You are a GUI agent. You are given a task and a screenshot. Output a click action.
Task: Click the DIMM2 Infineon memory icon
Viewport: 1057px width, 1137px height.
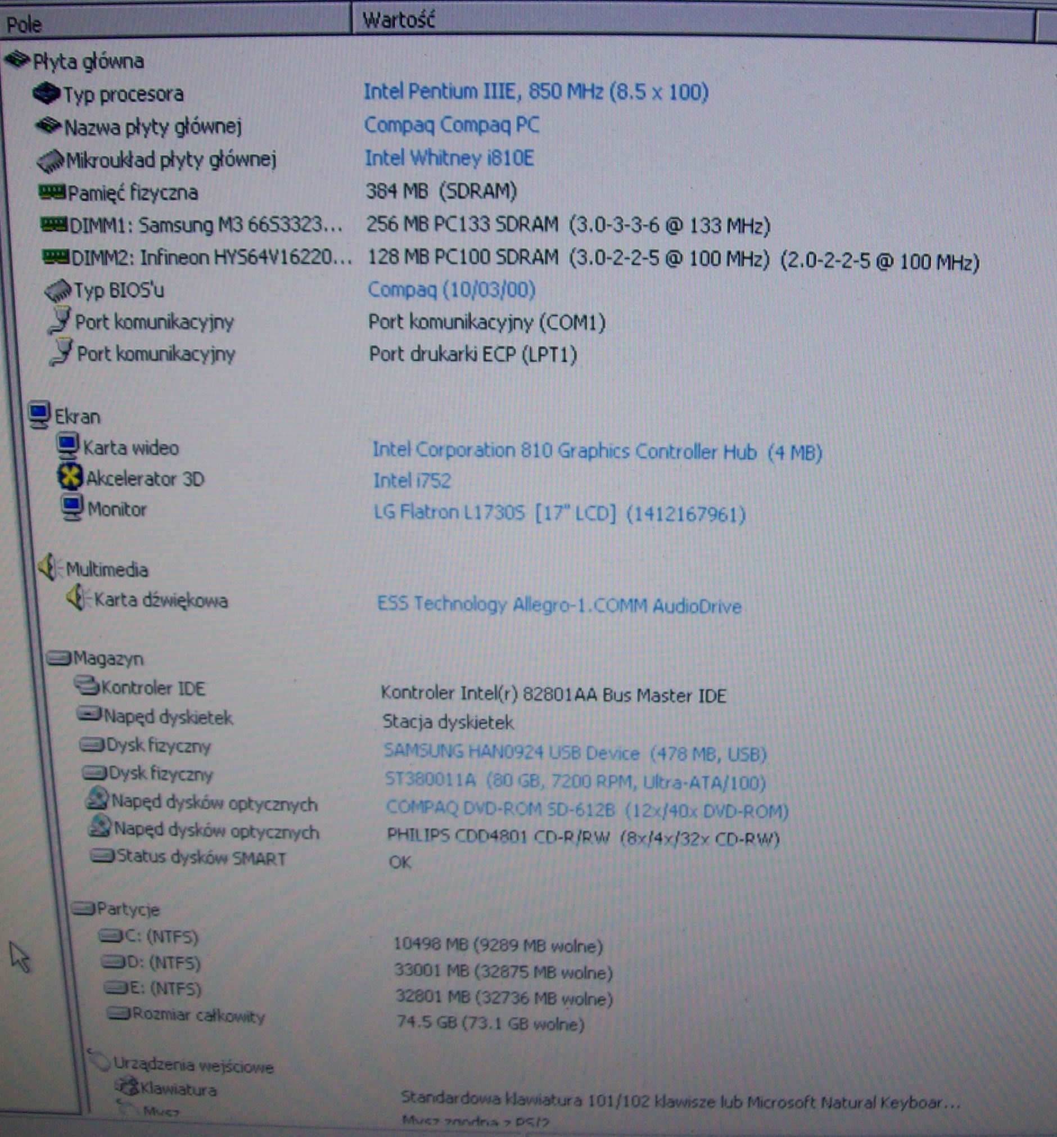coord(56,257)
